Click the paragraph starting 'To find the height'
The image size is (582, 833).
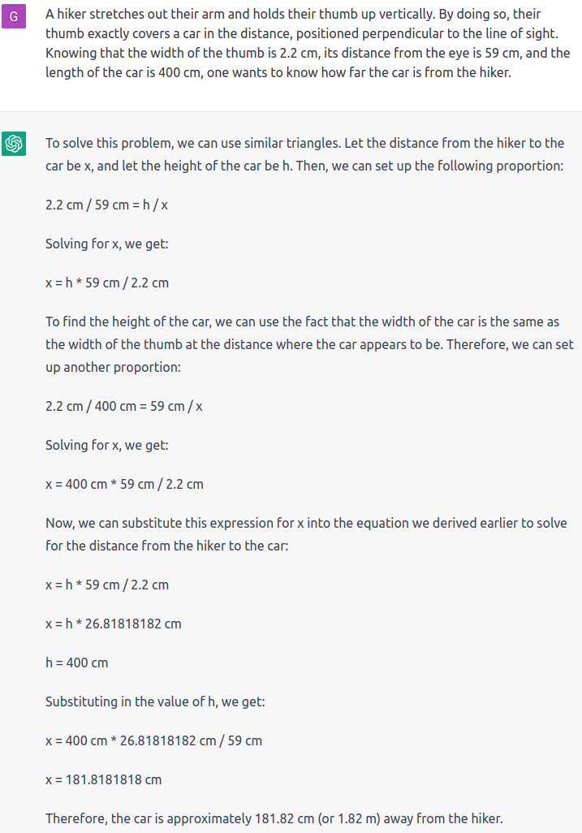point(309,344)
